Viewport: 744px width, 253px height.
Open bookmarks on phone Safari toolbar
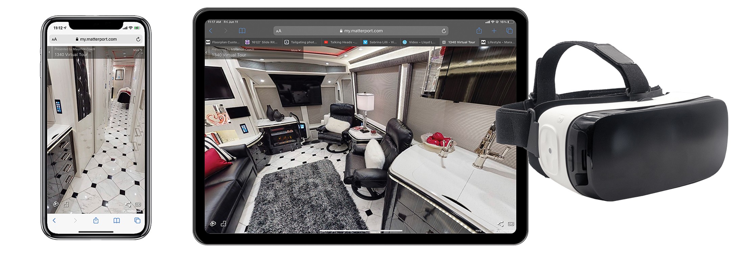click(x=117, y=221)
